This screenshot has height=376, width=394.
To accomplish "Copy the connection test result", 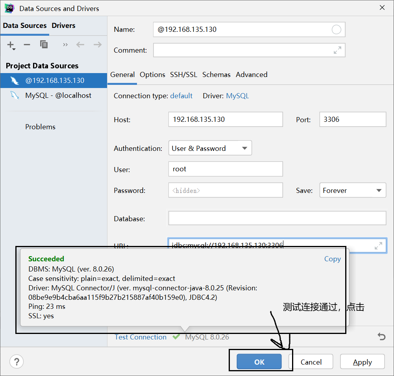I will [x=333, y=259].
